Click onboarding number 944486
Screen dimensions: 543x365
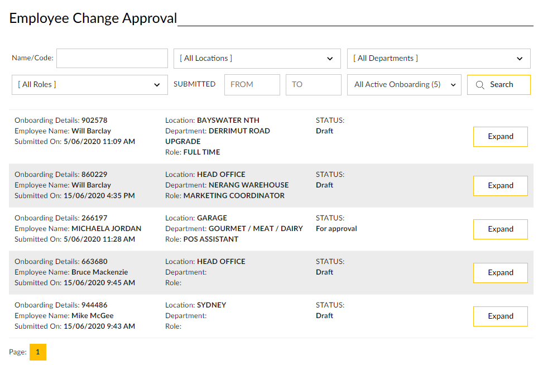click(94, 305)
